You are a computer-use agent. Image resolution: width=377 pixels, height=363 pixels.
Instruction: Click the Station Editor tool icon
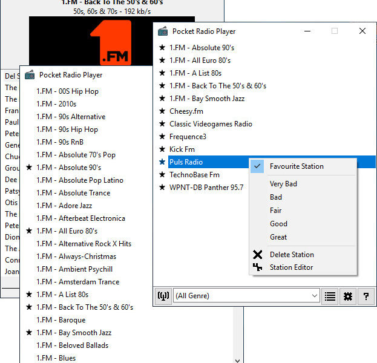(x=258, y=267)
